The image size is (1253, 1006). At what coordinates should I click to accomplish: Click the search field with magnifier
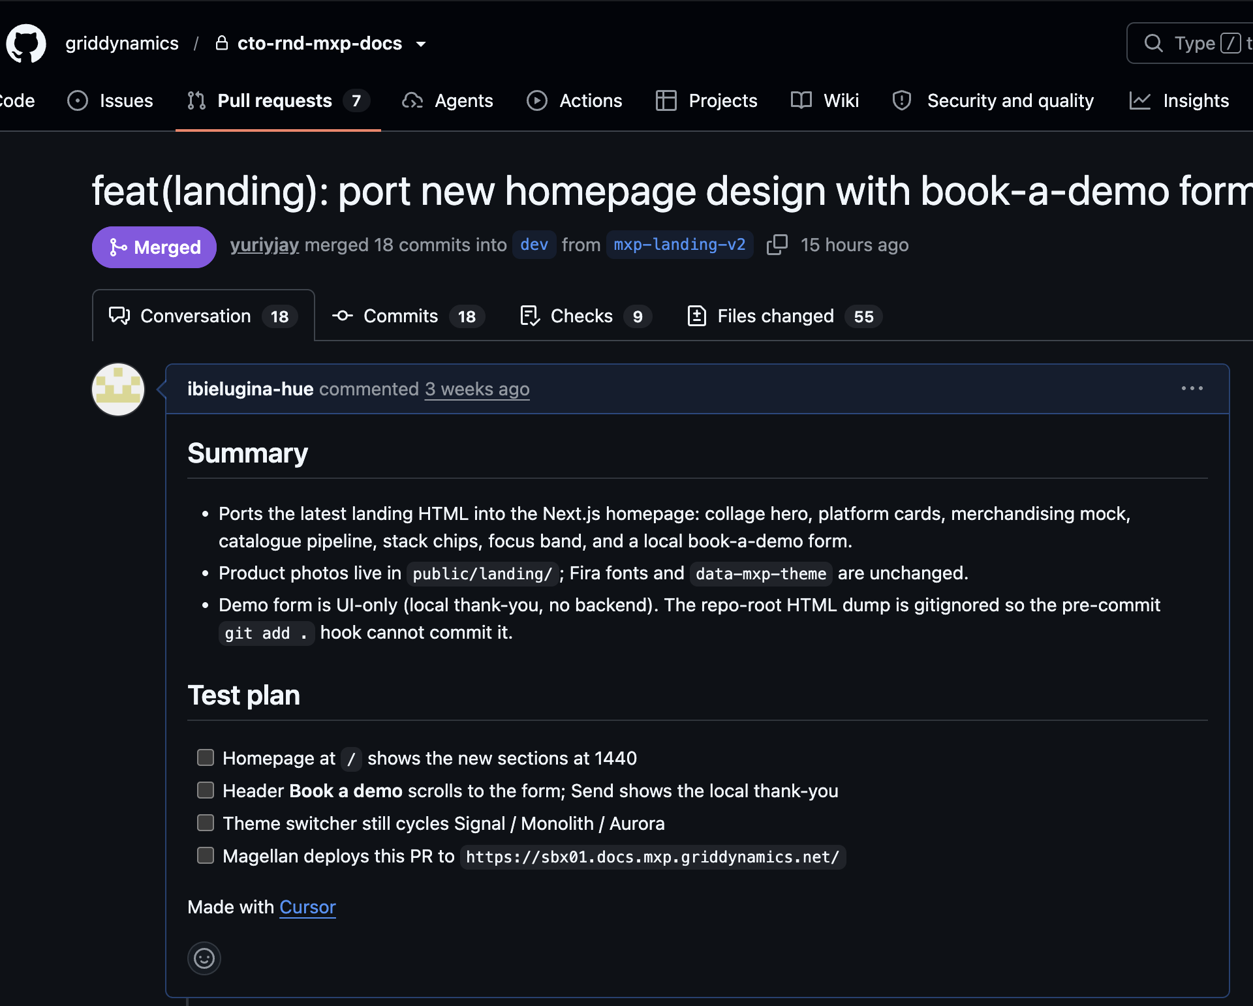(x=1190, y=43)
